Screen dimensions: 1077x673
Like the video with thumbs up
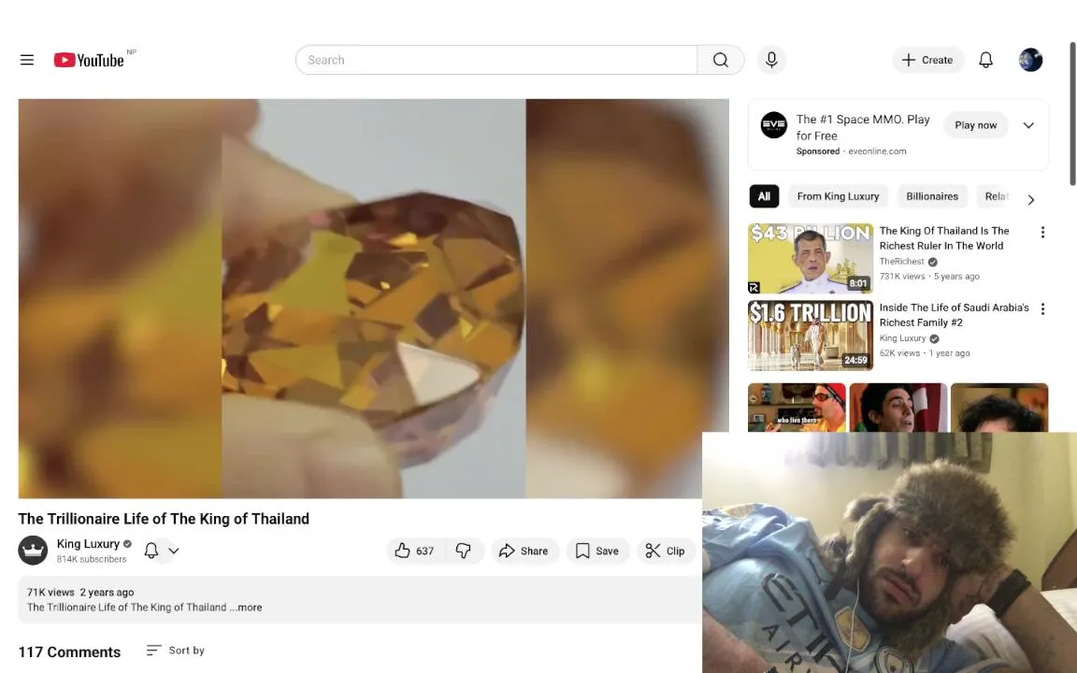click(x=415, y=551)
